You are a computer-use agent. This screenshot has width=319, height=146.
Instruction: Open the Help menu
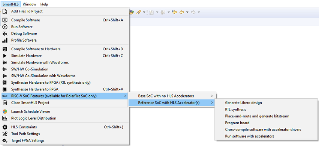[x=44, y=4]
